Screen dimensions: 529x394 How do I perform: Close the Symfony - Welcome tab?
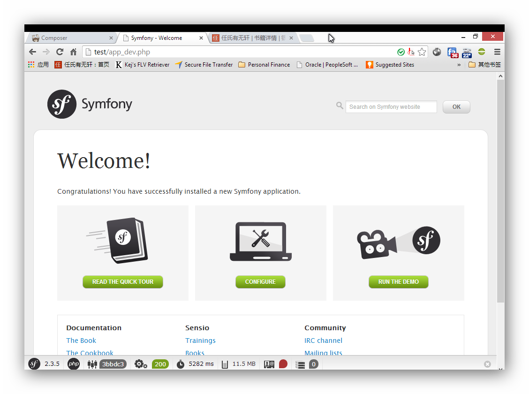[201, 38]
